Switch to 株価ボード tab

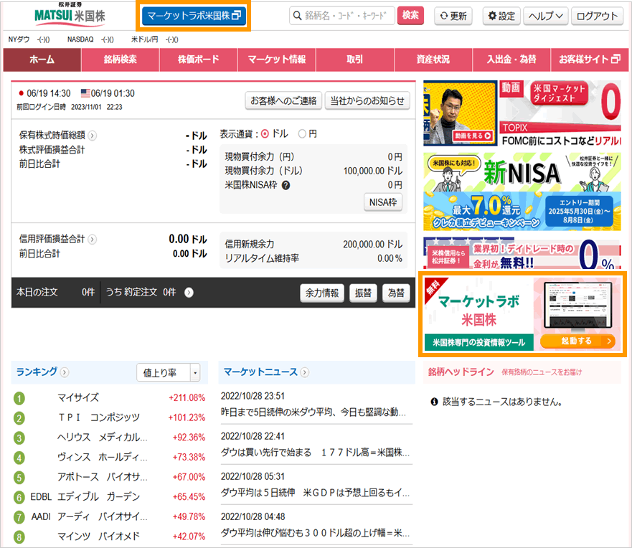pyautogui.click(x=198, y=60)
